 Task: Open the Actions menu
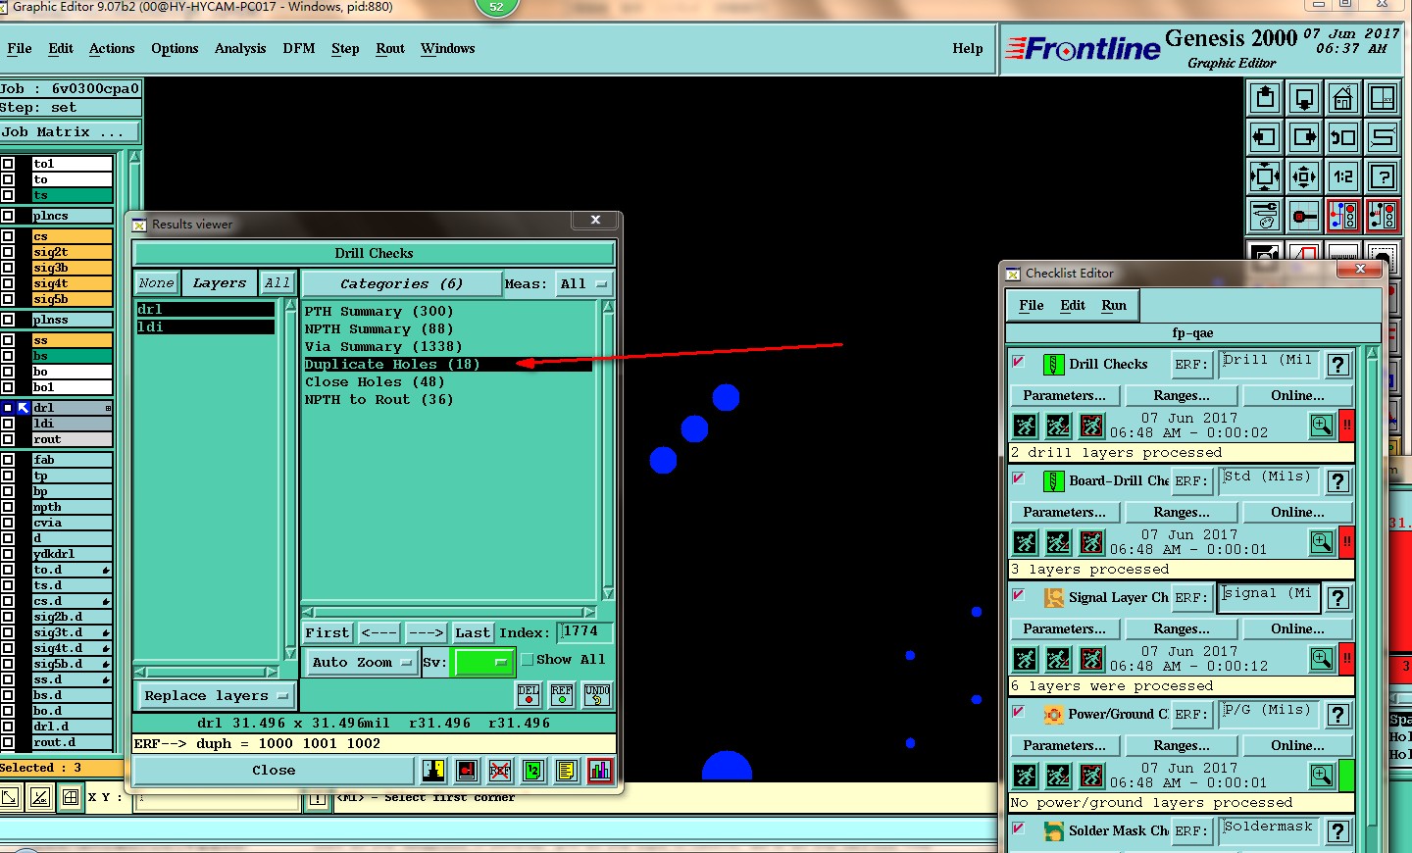pyautogui.click(x=112, y=48)
